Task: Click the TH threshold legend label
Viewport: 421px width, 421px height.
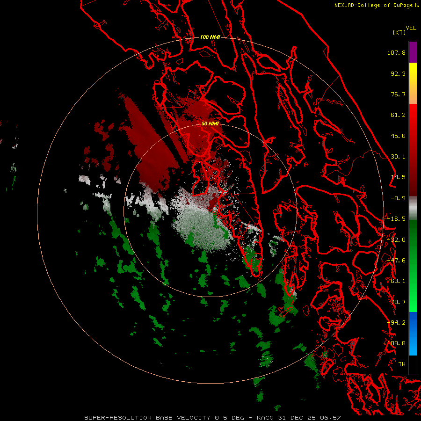Action: tap(402, 364)
